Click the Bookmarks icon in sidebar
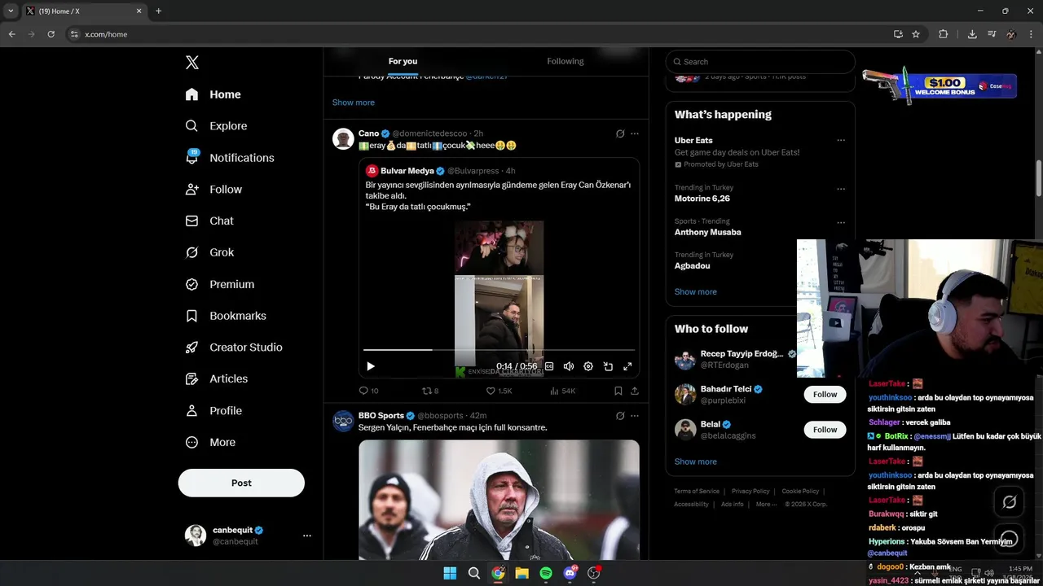The height and width of the screenshot is (586, 1043). [192, 316]
